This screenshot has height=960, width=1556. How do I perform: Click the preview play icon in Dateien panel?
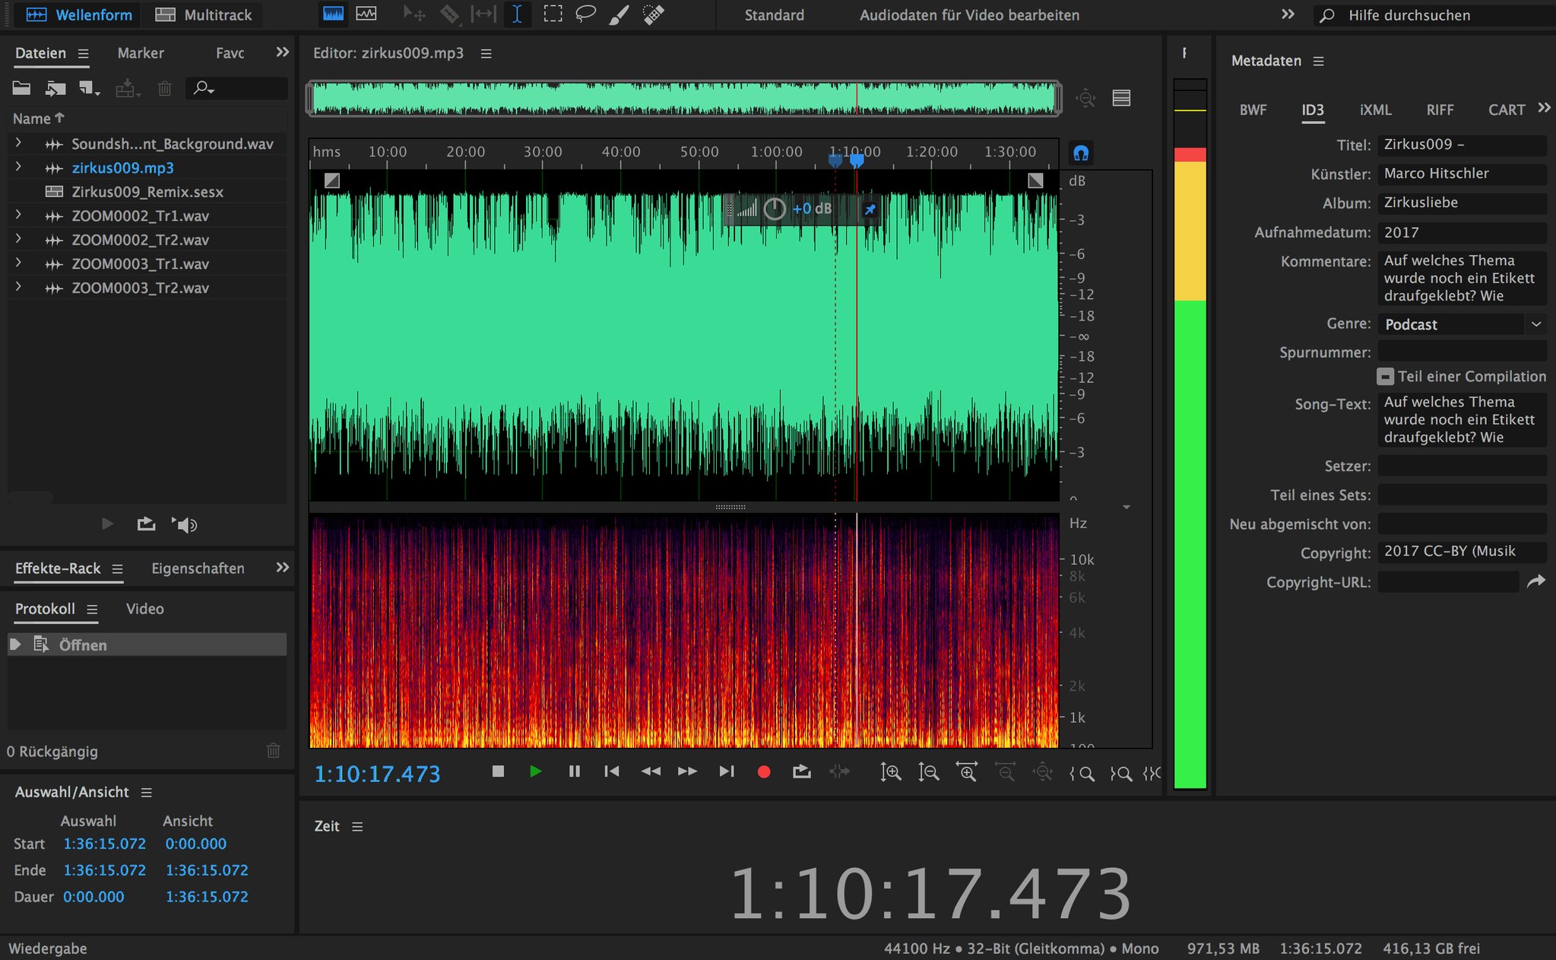coord(107,524)
